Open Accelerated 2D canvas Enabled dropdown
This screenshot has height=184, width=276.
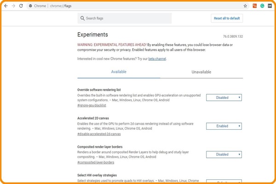click(224, 126)
